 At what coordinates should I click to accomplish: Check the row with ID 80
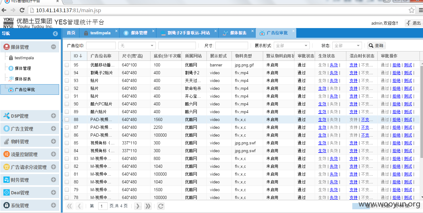(67, 182)
